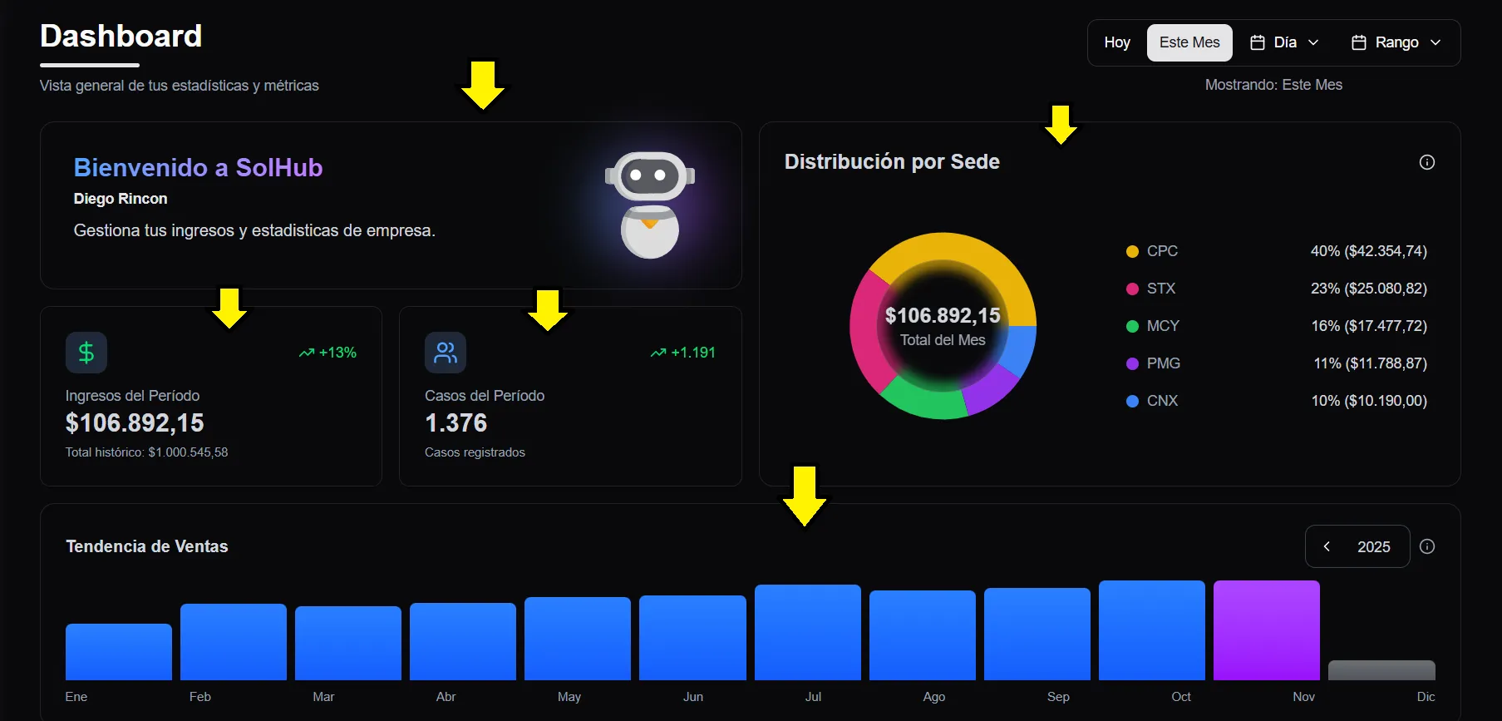
Task: Click the 'Tendencia de Ventas' title
Action: coord(147,546)
